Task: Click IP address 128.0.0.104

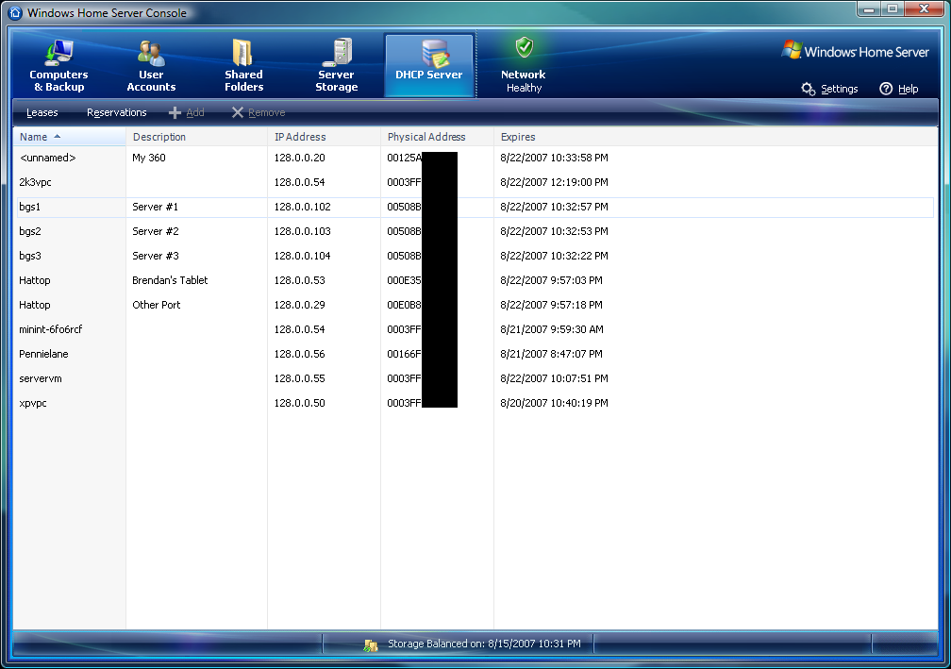Action: [302, 256]
